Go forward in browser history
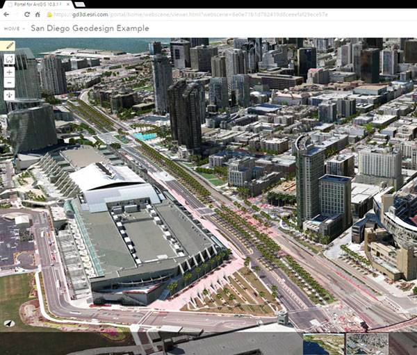Screen dimensions: 417x355 pos(17,14)
